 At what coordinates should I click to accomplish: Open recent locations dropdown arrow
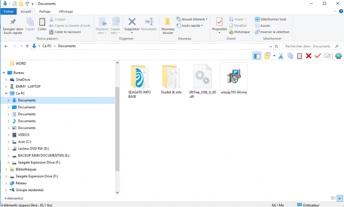click(x=21, y=46)
